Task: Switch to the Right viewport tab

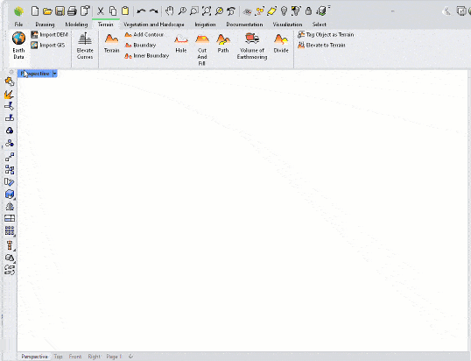Action: coord(94,357)
